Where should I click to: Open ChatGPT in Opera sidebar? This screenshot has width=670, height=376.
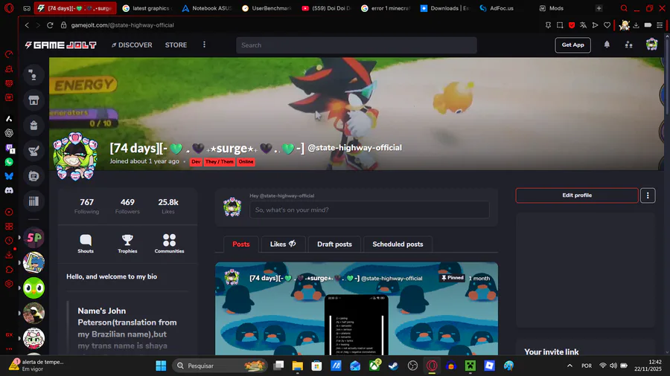click(9, 133)
